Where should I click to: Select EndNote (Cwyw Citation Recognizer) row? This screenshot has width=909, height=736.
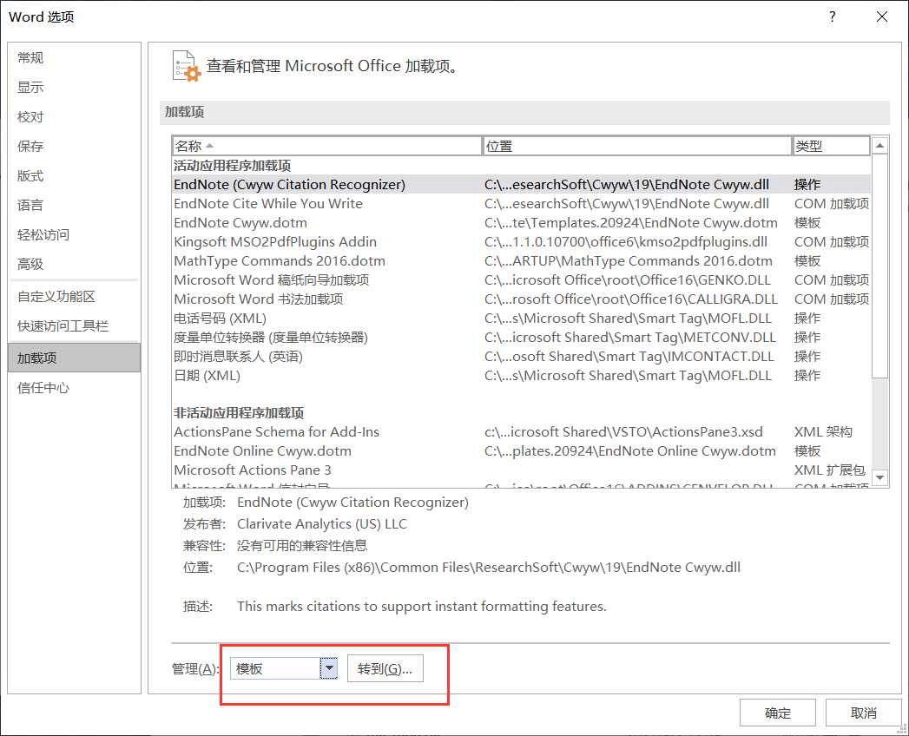pyautogui.click(x=521, y=184)
